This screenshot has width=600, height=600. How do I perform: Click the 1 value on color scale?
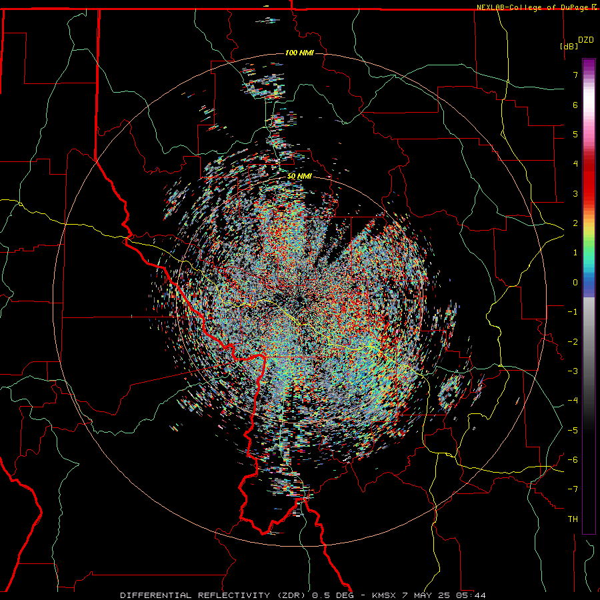(x=575, y=253)
